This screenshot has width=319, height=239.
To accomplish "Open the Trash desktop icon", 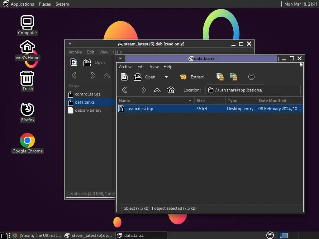I will (x=27, y=81).
